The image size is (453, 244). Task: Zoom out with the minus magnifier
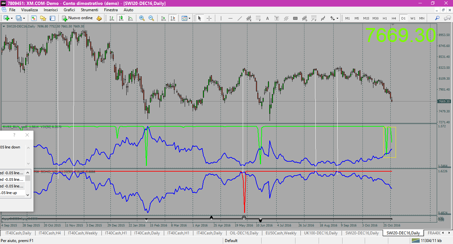[151, 18]
